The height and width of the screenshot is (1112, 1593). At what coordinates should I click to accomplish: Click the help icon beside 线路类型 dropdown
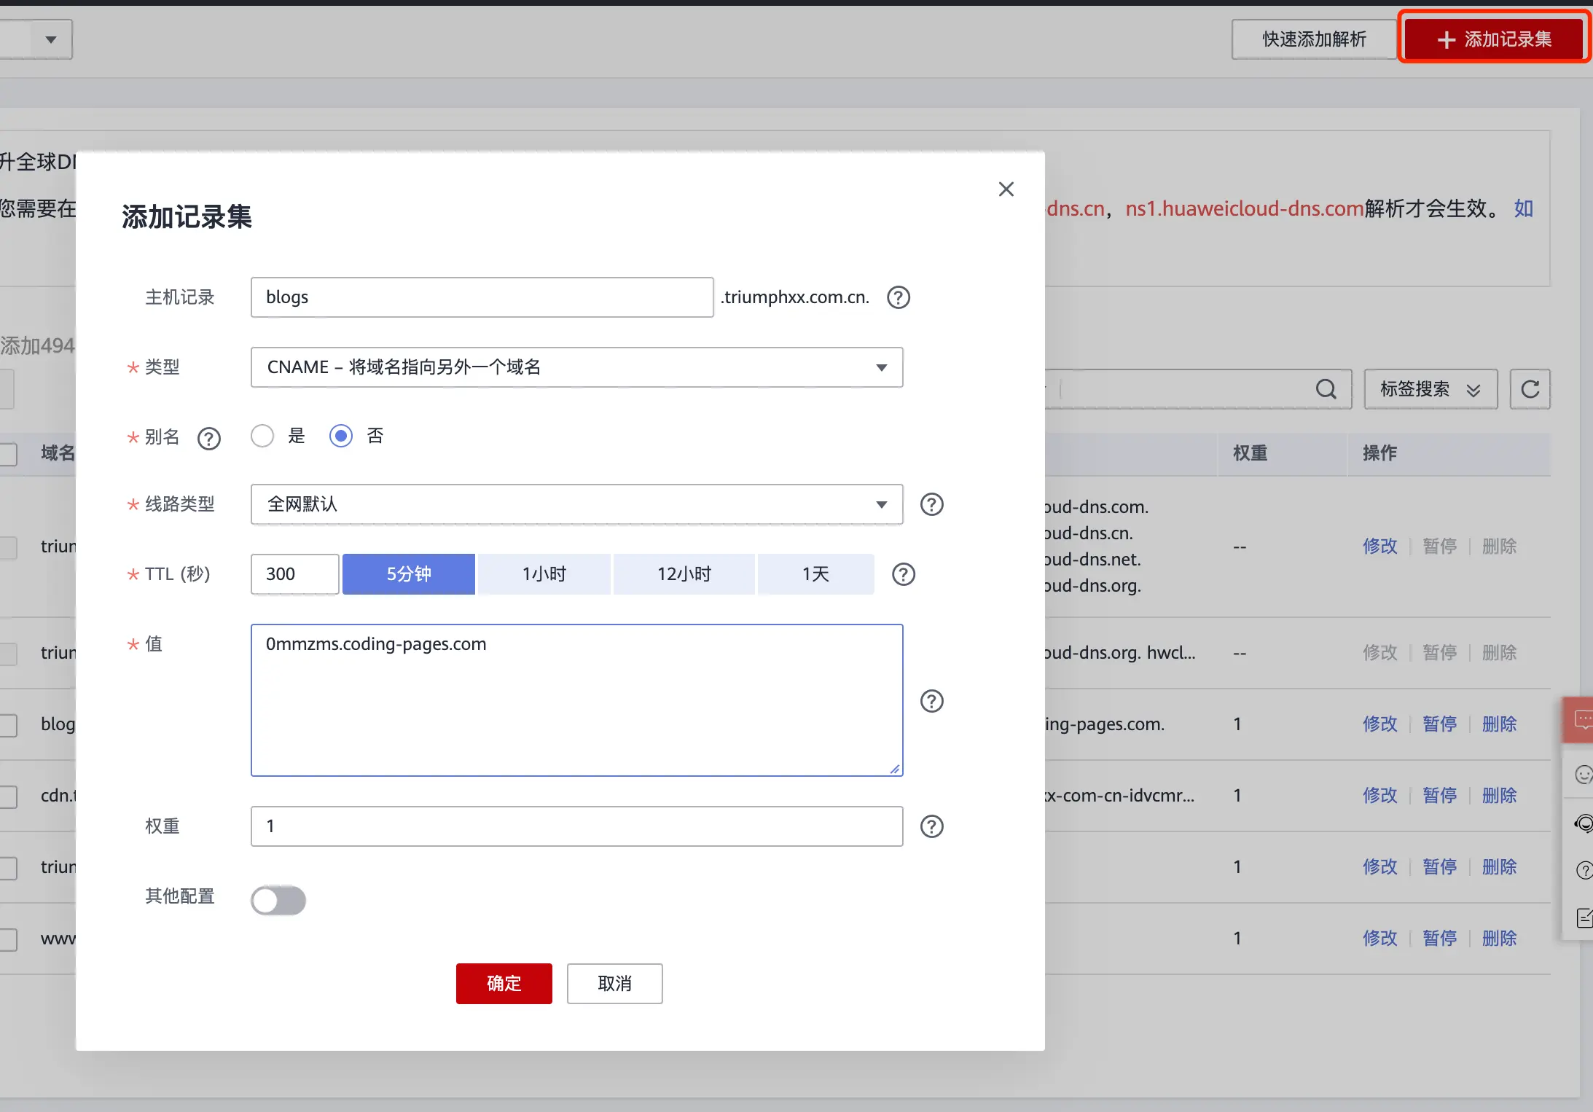931,504
